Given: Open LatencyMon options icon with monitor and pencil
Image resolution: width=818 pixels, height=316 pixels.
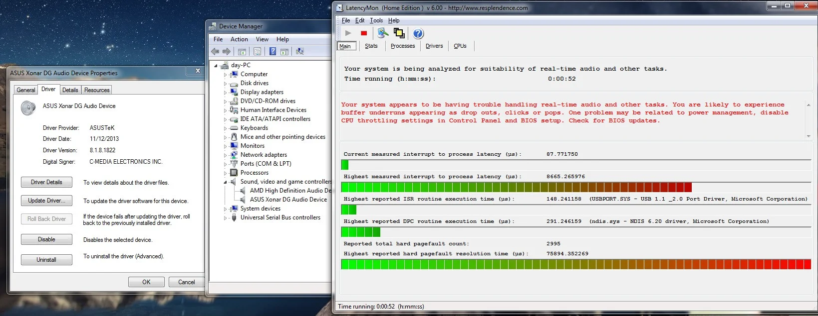Looking at the screenshot, I should pos(383,33).
